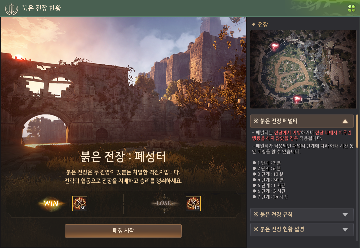
Task: Expand the 붉은 전장 규칙 section
Action: (302, 215)
